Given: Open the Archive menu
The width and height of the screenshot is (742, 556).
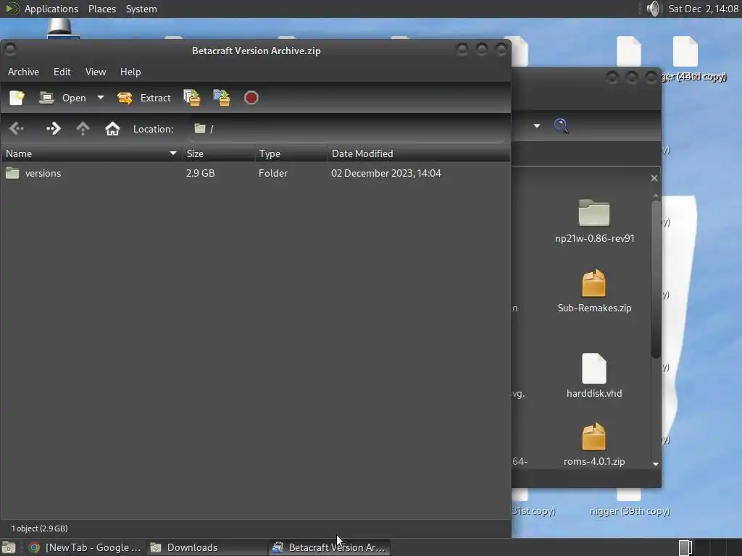Looking at the screenshot, I should tap(23, 72).
